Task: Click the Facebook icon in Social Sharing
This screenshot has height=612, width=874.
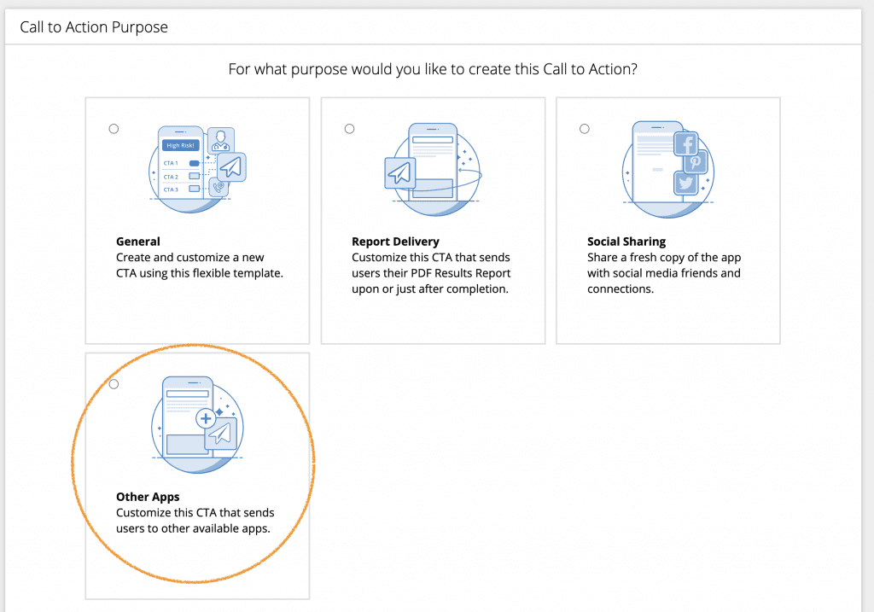Action: coord(686,143)
